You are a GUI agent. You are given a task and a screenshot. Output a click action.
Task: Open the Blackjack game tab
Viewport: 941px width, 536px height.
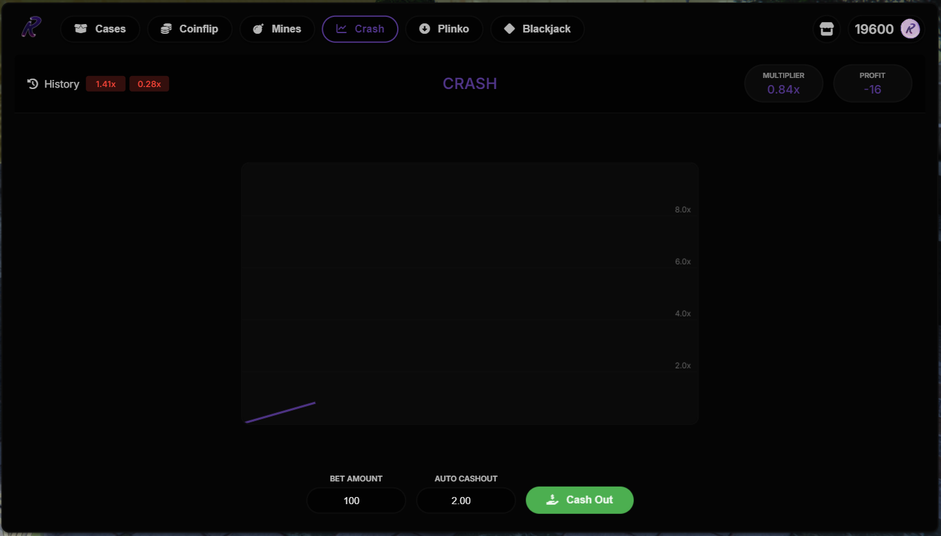[x=537, y=29]
